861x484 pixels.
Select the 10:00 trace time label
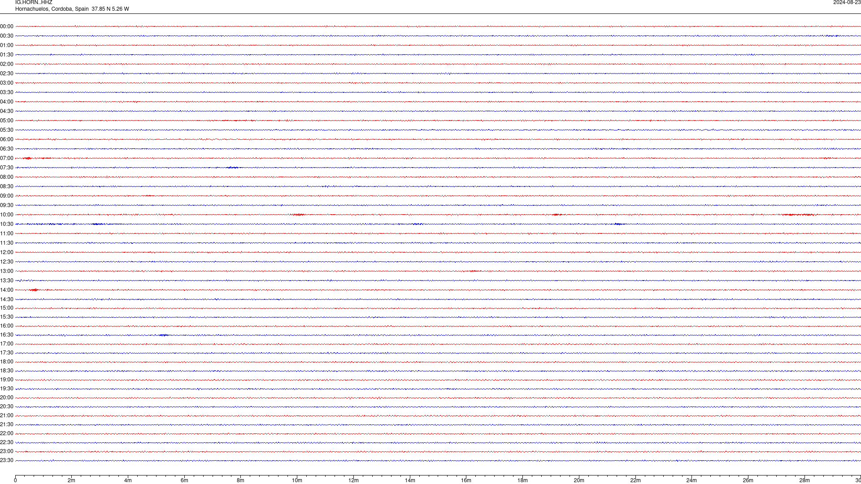pos(7,215)
